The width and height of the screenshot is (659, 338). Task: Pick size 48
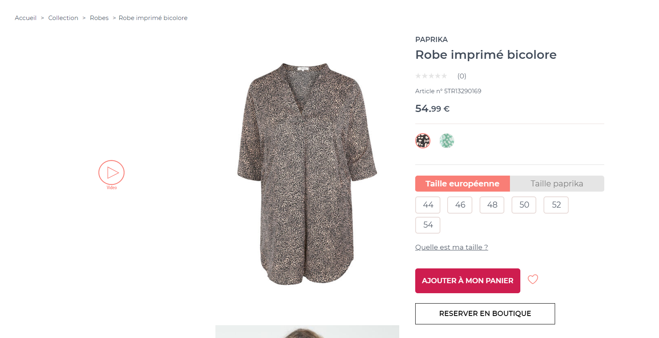(492, 205)
